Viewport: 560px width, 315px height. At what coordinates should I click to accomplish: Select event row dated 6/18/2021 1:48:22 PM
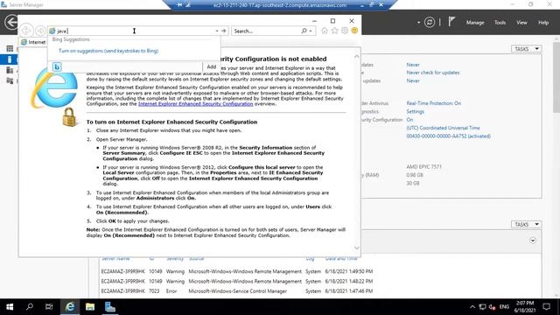(237, 281)
